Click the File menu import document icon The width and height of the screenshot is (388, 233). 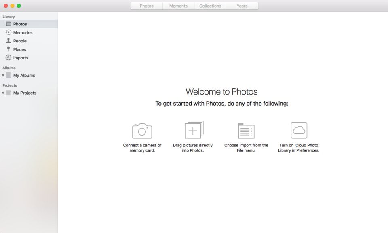pyautogui.click(x=246, y=131)
